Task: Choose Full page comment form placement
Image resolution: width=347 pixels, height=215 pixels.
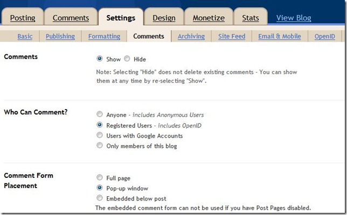Action: (99, 177)
